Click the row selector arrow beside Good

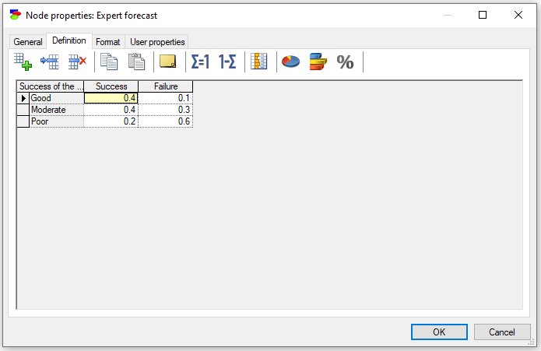23,98
